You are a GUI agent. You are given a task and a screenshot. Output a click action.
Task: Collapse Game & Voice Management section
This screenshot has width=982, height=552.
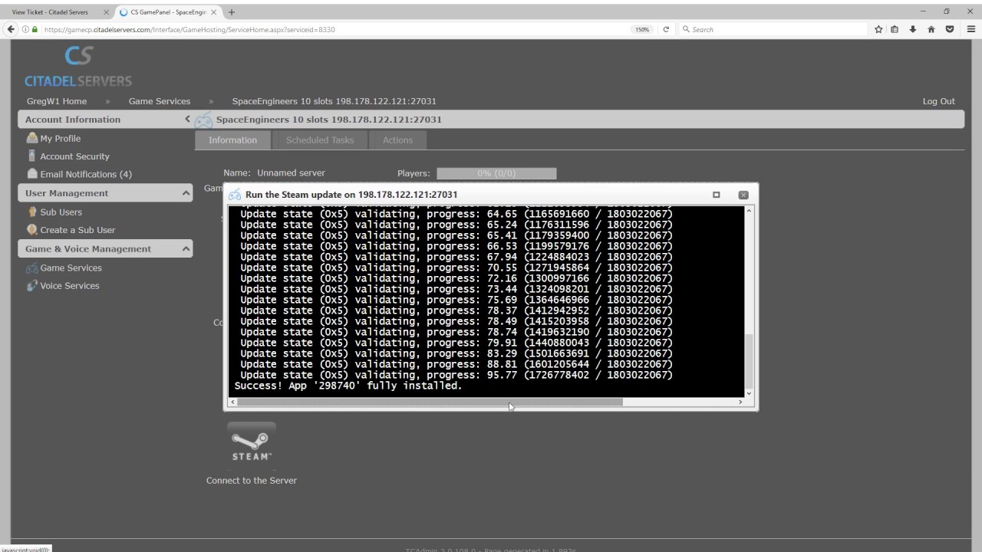[x=186, y=249]
